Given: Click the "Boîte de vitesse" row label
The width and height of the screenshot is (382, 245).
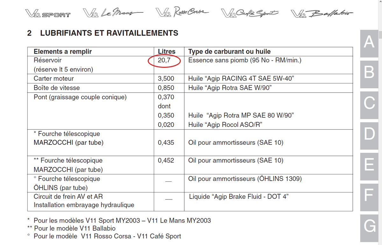Looking at the screenshot, I should pyautogui.click(x=57, y=88).
